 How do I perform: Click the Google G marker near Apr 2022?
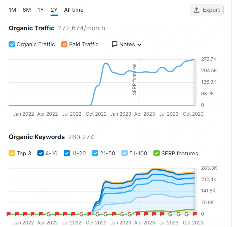49,214
